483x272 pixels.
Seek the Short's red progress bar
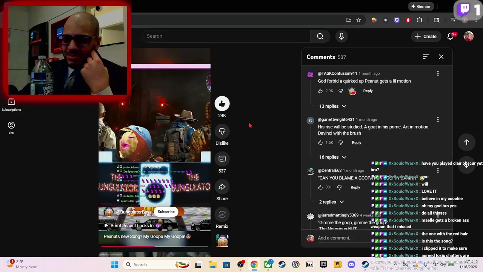154,246
